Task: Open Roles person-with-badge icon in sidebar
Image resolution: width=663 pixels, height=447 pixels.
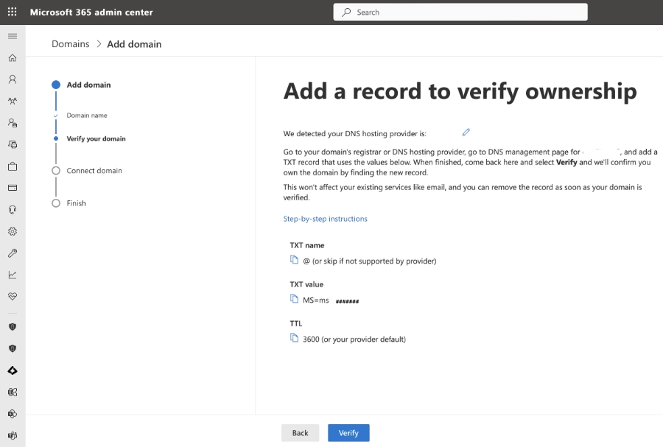Action: [x=13, y=123]
